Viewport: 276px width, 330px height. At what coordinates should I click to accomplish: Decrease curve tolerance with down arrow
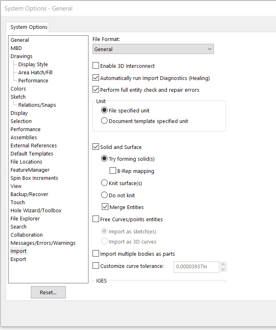[x=223, y=270]
